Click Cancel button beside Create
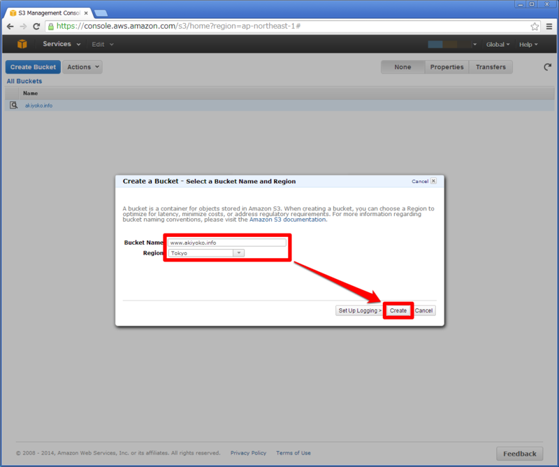This screenshot has width=559, height=467. (423, 310)
